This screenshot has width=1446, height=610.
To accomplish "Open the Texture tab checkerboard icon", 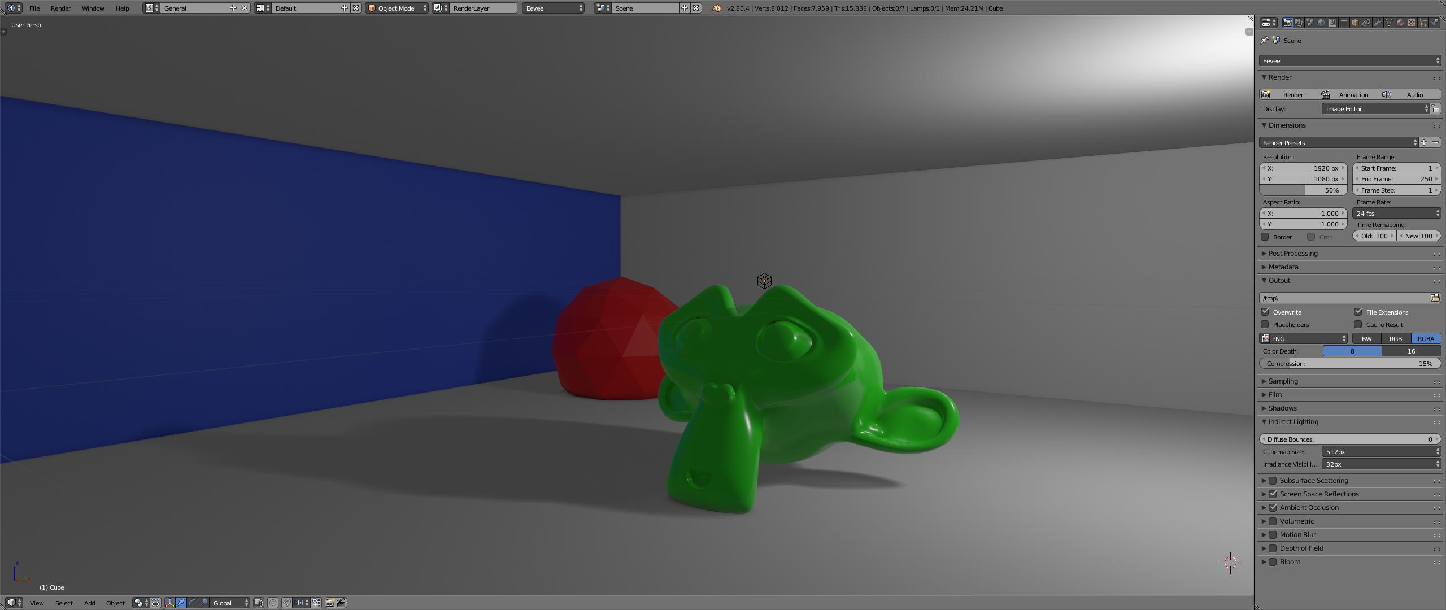I will 1412,23.
